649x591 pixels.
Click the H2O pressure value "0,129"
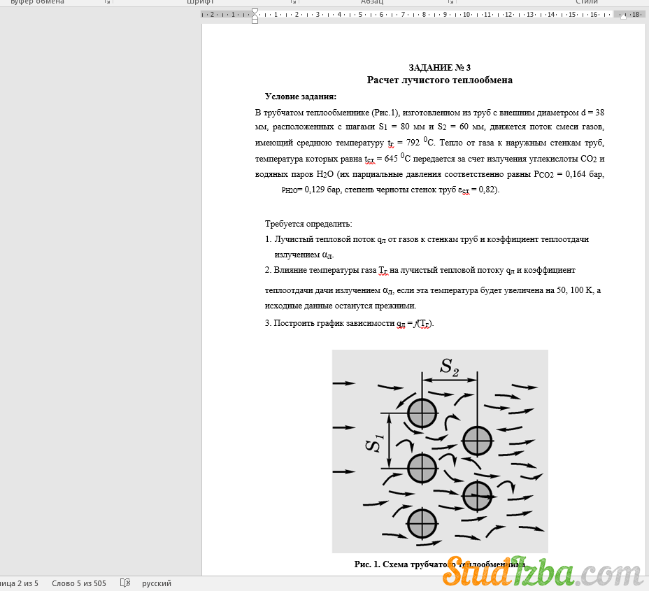[315, 190]
